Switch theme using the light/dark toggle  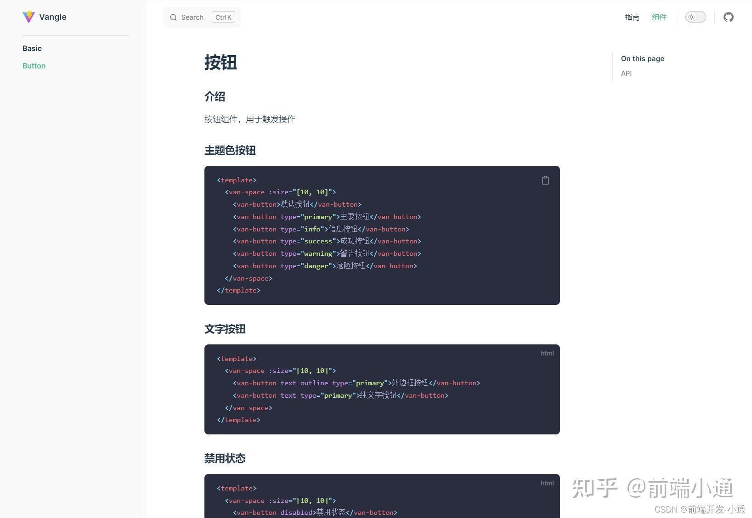click(x=695, y=17)
